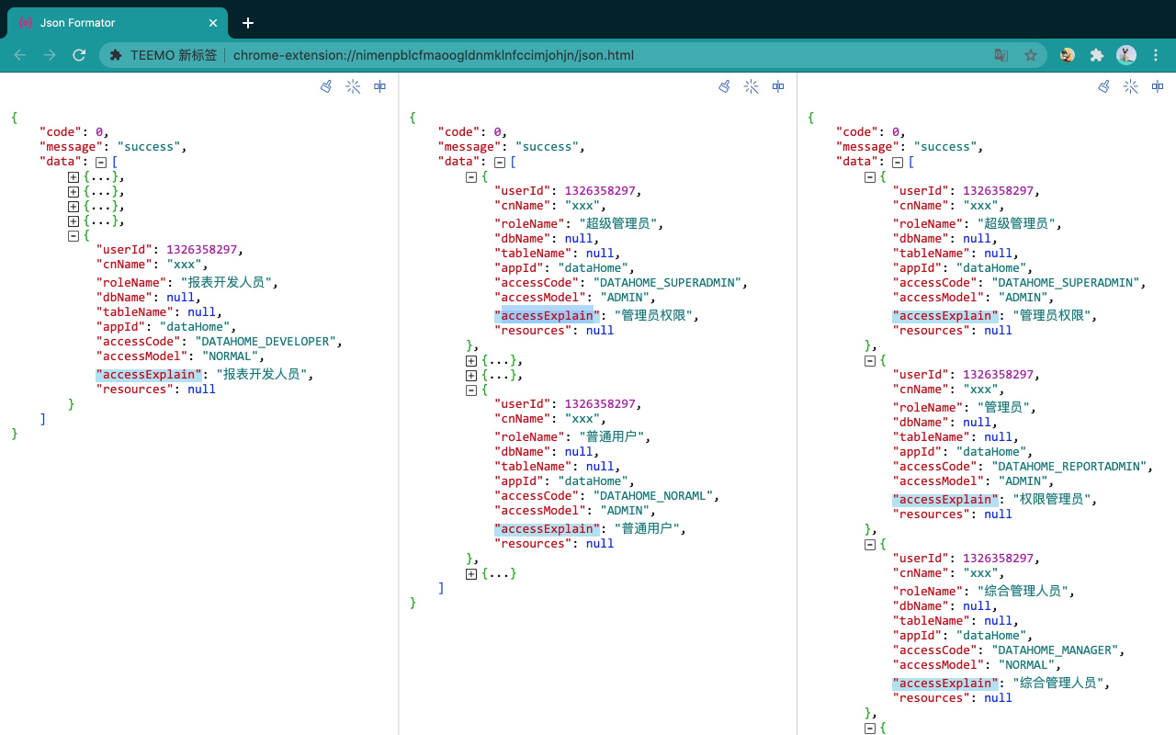Image resolution: width=1176 pixels, height=735 pixels.
Task: Select the Json Formator tab
Action: pyautogui.click(x=117, y=23)
